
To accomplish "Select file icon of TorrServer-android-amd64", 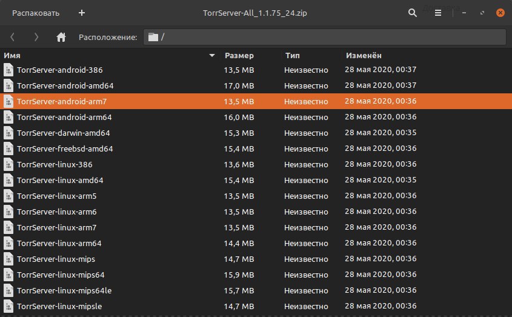I will point(8,85).
